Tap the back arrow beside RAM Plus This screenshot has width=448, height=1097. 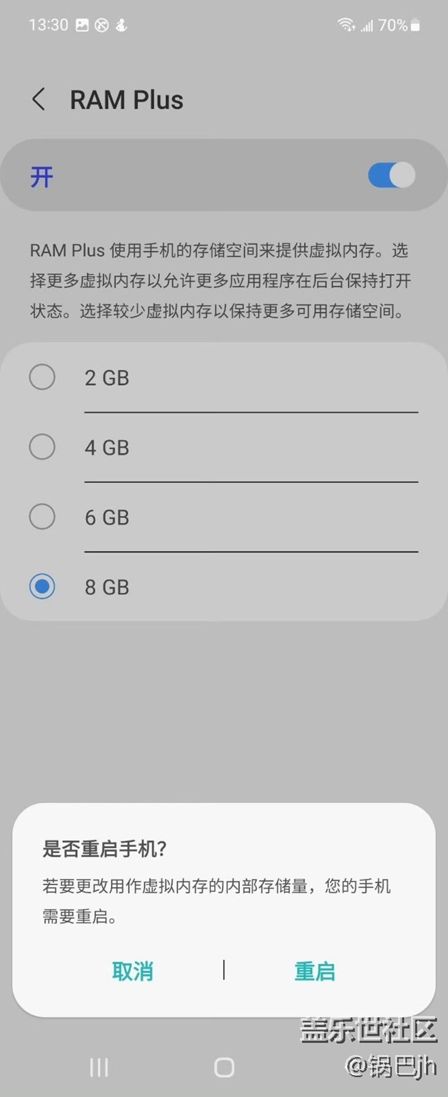[x=39, y=100]
